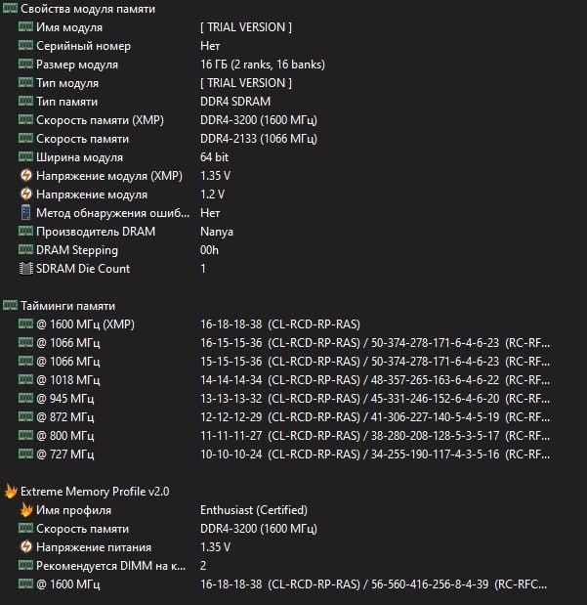The width and height of the screenshot is (587, 605).
Task: Click the timings row starting 14-14-14-34
Action: (375, 380)
